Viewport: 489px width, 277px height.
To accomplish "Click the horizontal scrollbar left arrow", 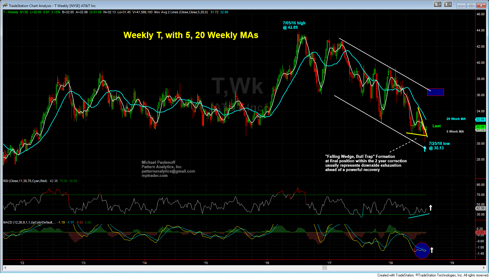I will [5, 268].
